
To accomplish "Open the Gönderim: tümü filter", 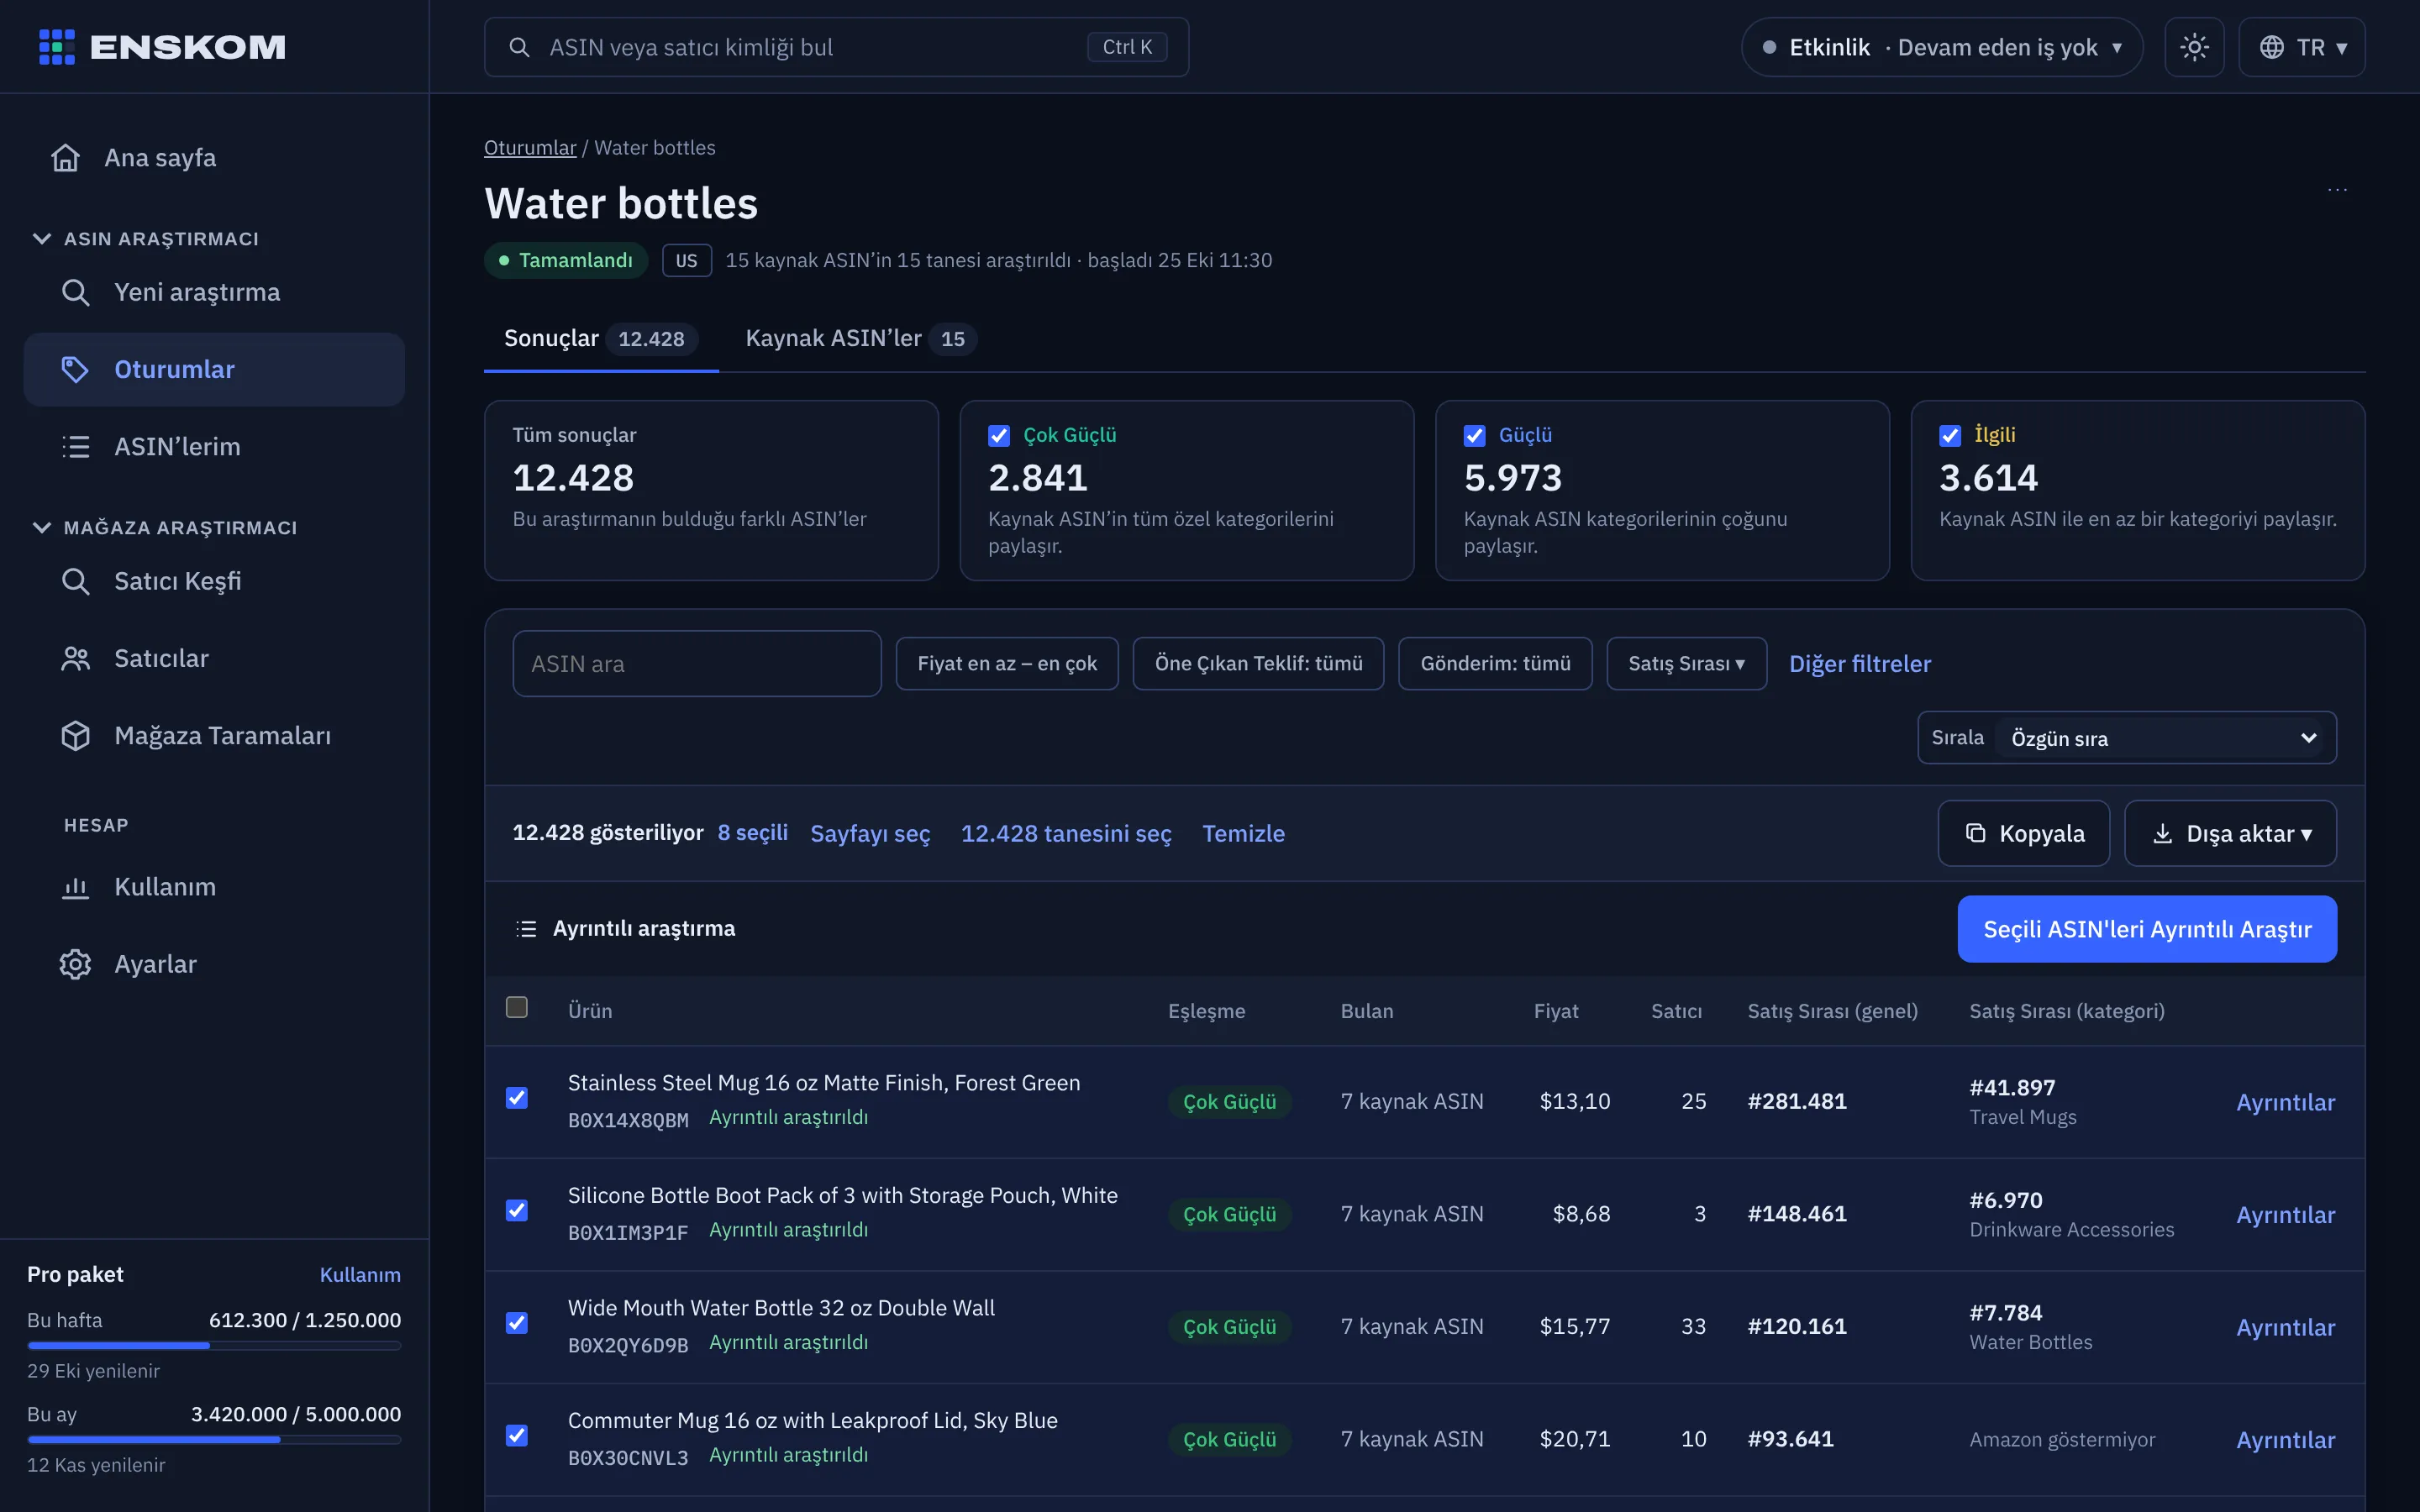I will [x=1495, y=664].
